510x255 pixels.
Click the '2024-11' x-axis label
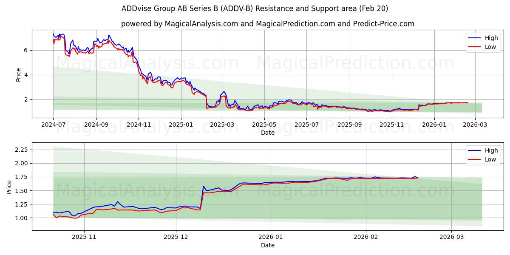[139, 125]
